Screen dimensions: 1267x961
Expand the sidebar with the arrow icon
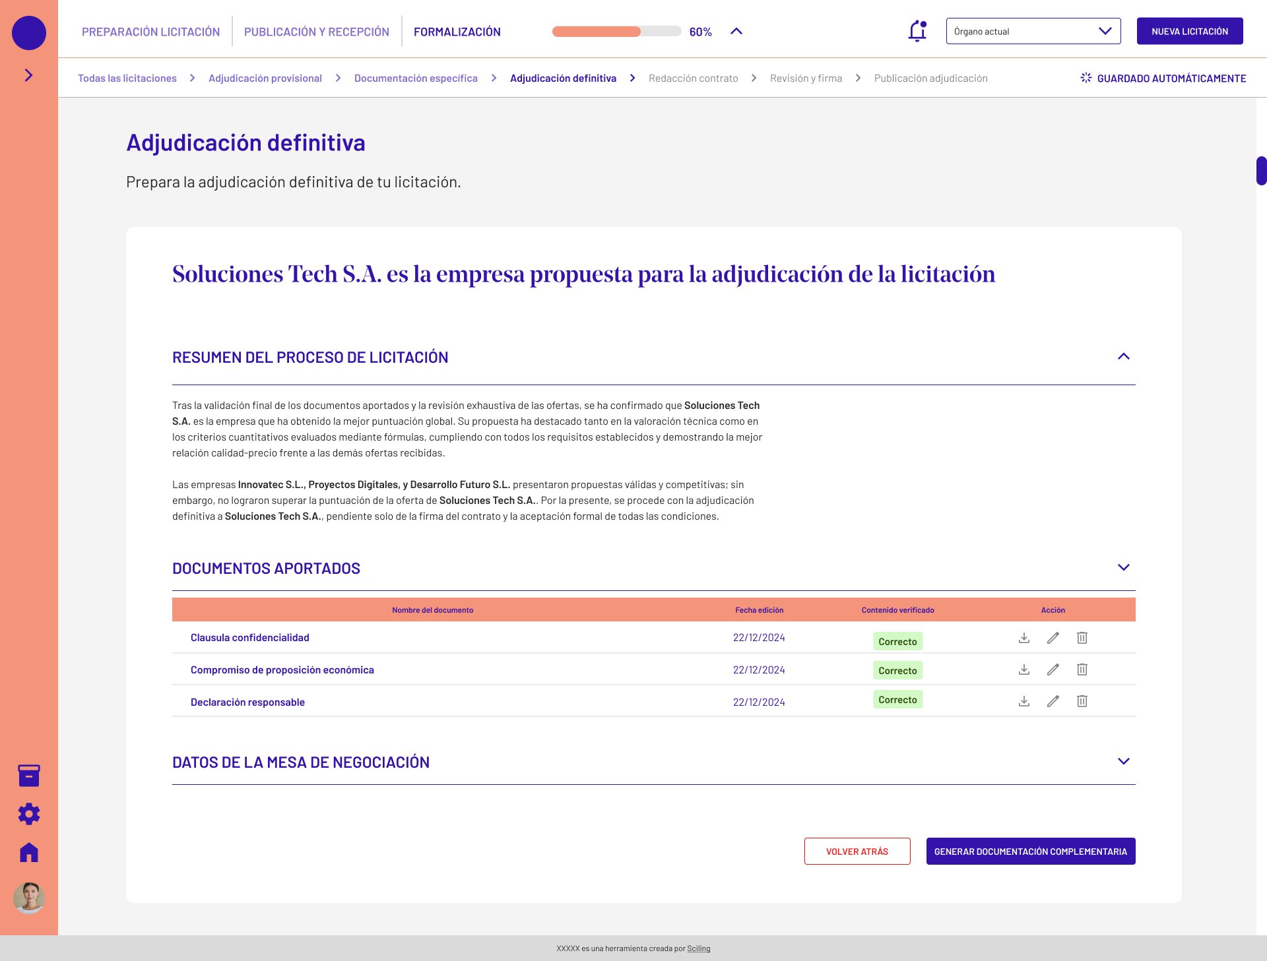[28, 75]
